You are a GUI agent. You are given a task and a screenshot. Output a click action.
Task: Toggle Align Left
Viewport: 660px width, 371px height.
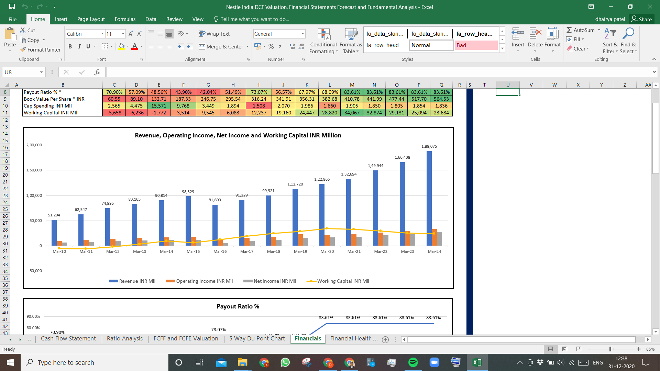pyautogui.click(x=151, y=46)
